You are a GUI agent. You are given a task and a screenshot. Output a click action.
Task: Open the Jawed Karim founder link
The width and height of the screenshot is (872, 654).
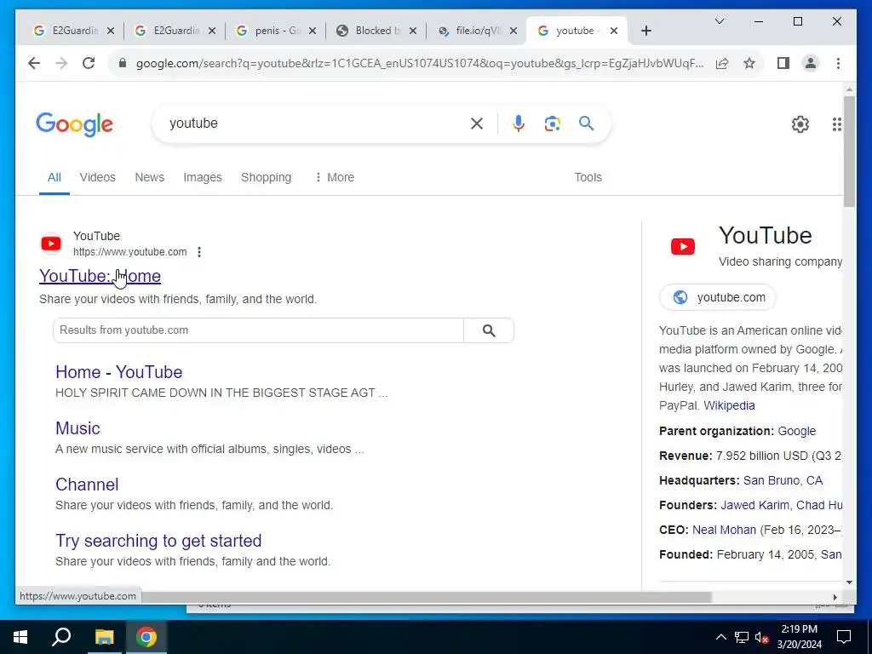754,505
